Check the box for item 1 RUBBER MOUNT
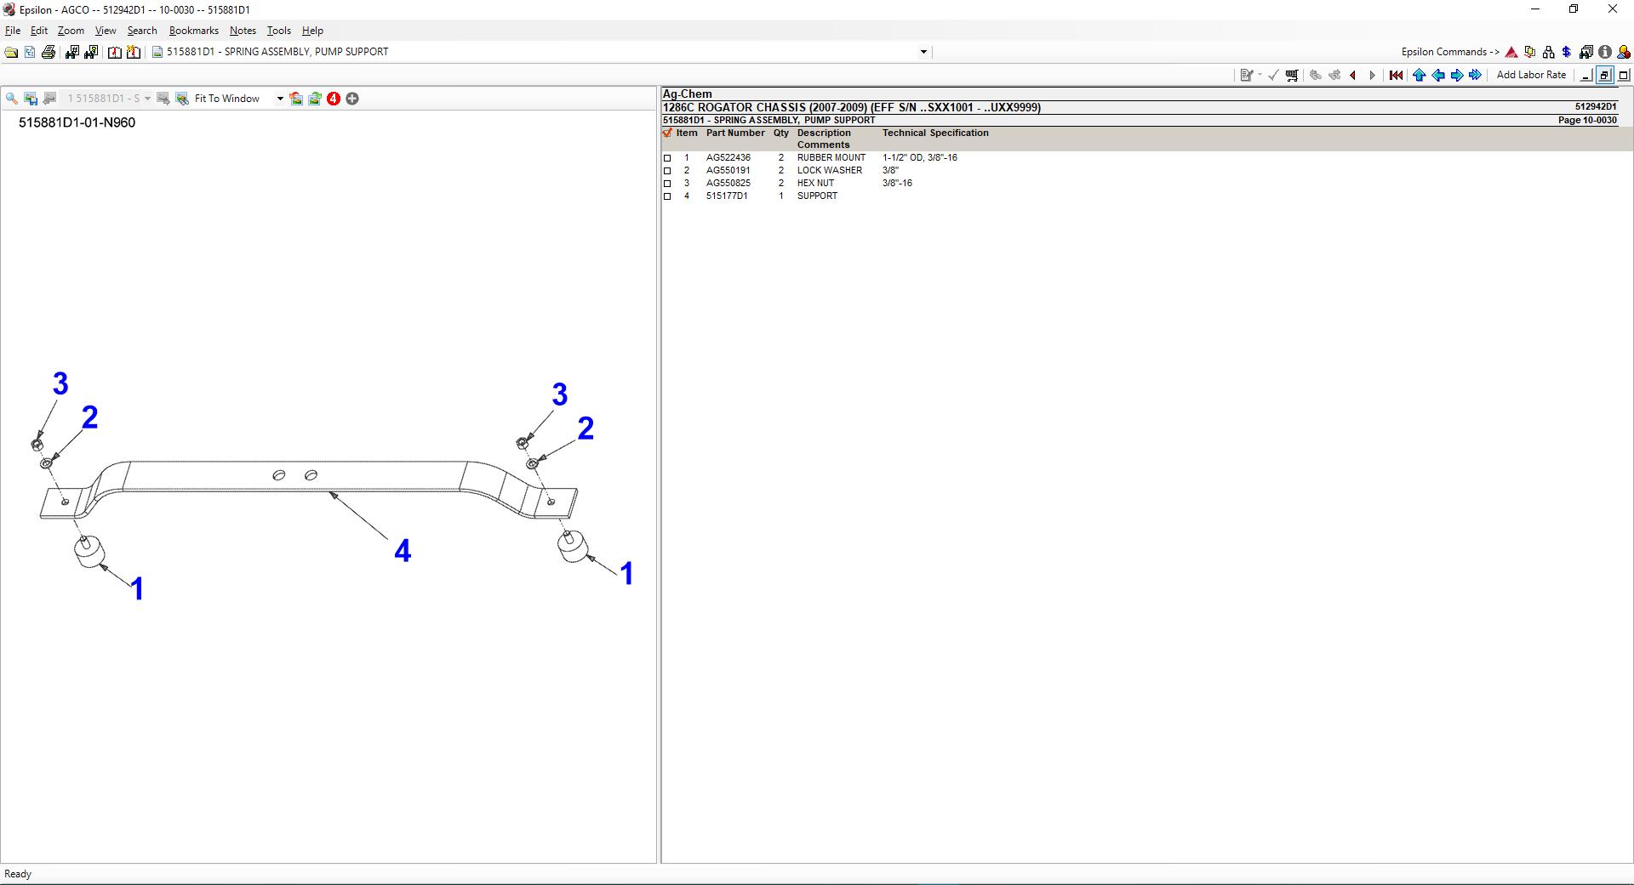1634x885 pixels. (x=667, y=158)
